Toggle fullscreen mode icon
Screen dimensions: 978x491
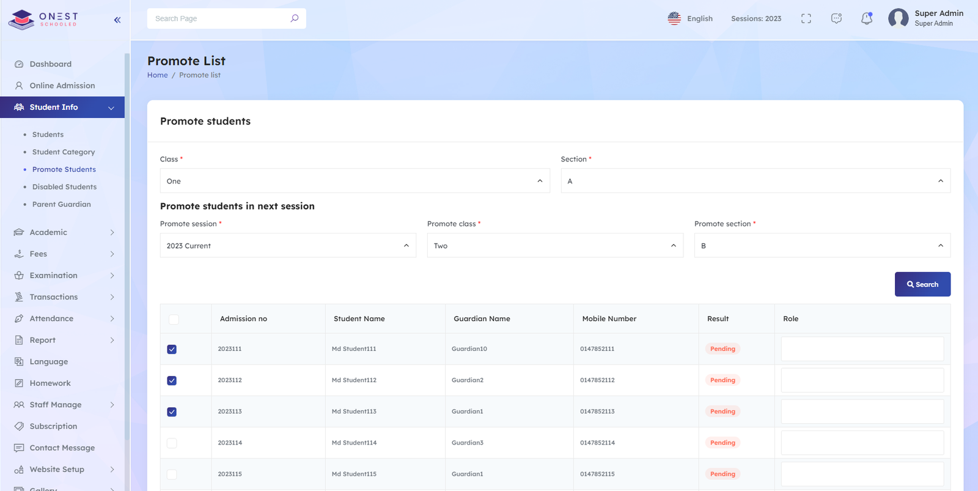(806, 18)
